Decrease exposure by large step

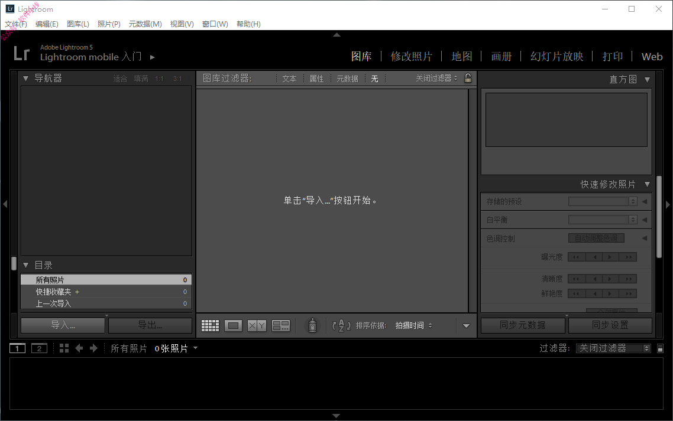pos(576,257)
